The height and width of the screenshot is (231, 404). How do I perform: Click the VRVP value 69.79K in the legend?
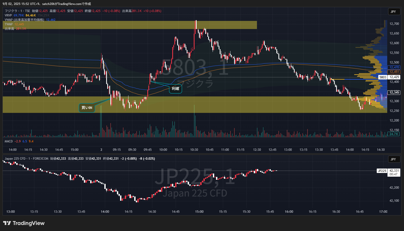coord(19,15)
